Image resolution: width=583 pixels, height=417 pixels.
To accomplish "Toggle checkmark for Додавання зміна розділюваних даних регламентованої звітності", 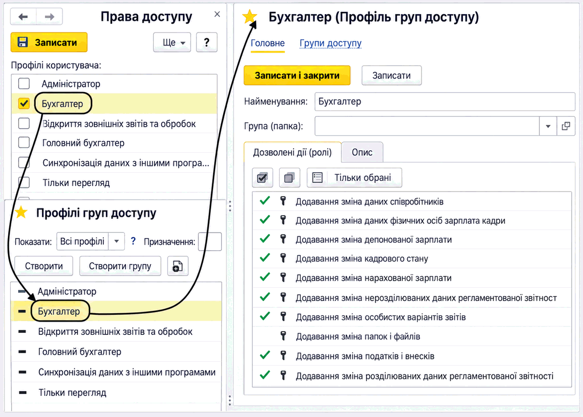I will [265, 375].
